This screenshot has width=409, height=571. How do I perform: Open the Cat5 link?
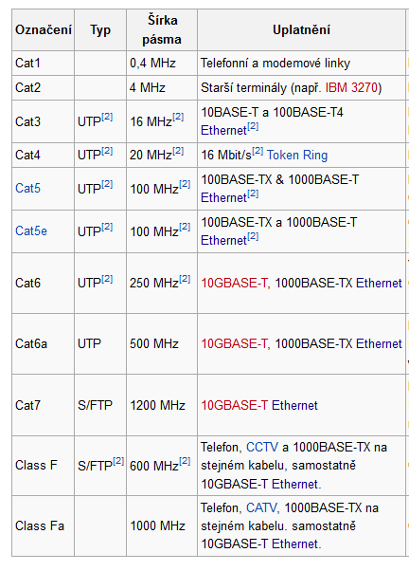(x=27, y=188)
